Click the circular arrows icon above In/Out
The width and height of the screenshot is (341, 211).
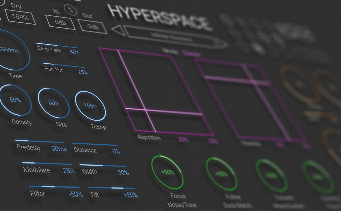coord(70,10)
